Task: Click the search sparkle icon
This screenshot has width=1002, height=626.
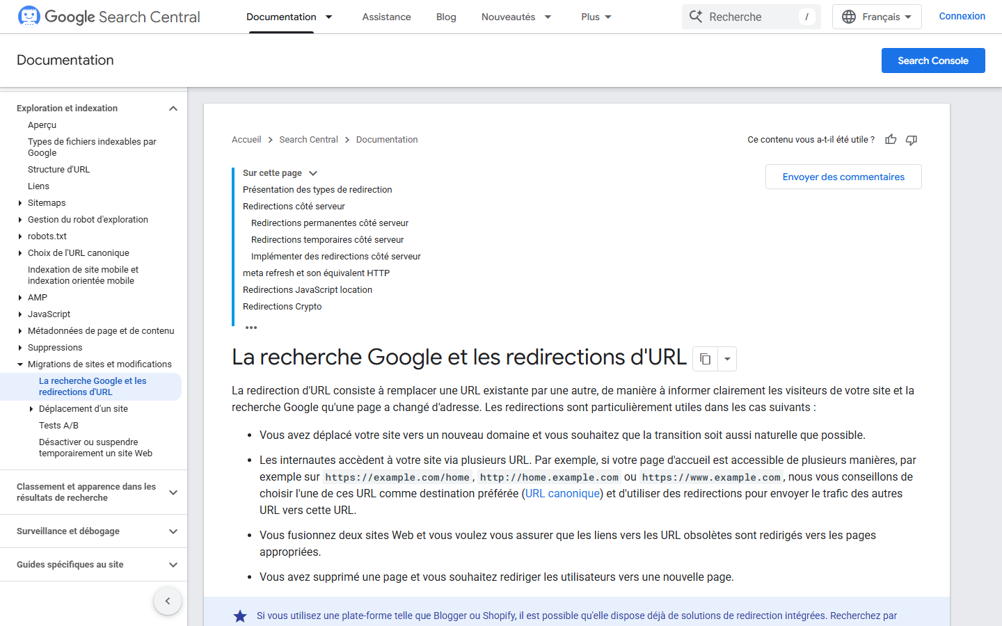Action: click(x=696, y=17)
